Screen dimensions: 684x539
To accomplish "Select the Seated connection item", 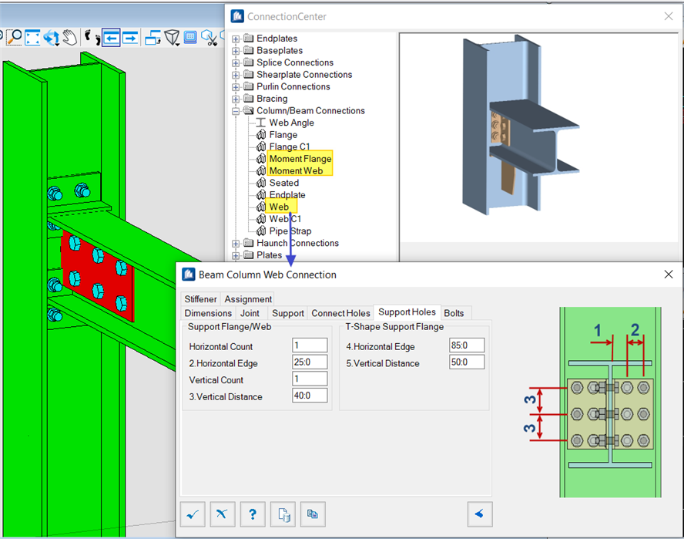I will pyautogui.click(x=283, y=184).
